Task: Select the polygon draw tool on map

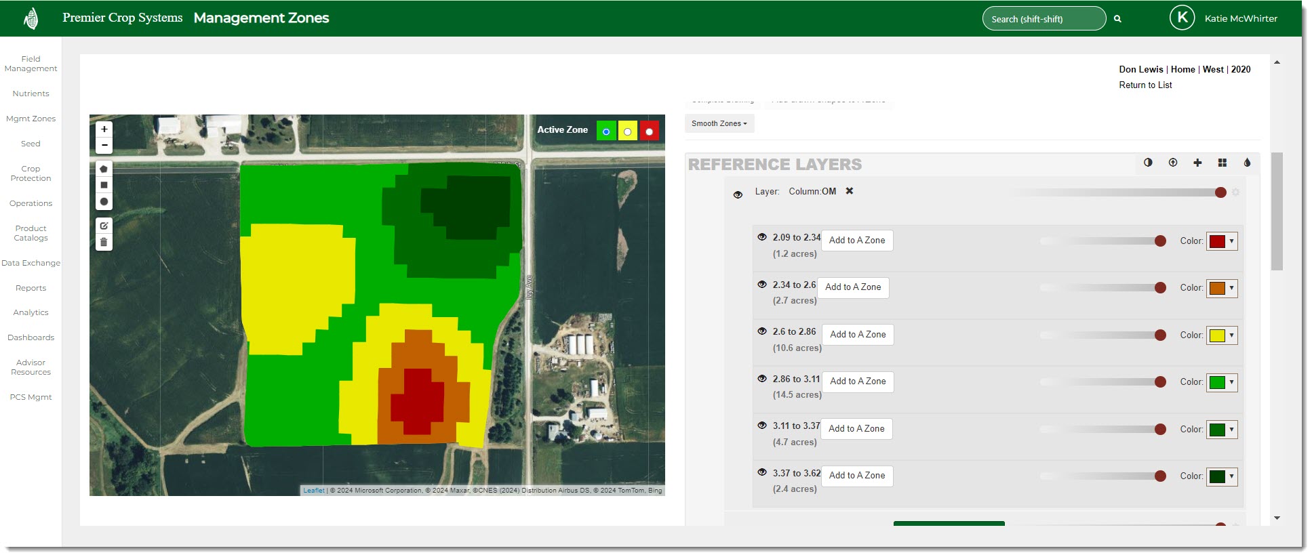Action: tap(104, 169)
